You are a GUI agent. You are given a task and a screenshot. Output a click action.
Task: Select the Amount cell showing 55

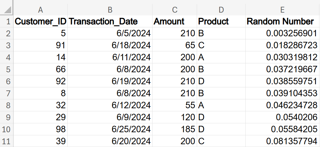(175, 105)
